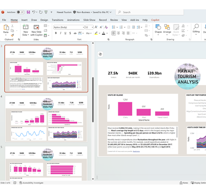Click the Cut scissors icon
206x194 pixels.
coord(12,26)
